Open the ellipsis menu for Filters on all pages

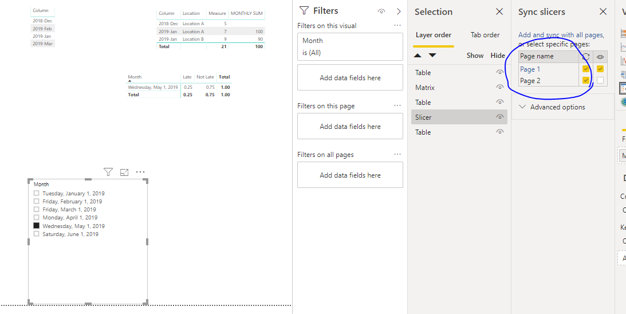coord(397,155)
